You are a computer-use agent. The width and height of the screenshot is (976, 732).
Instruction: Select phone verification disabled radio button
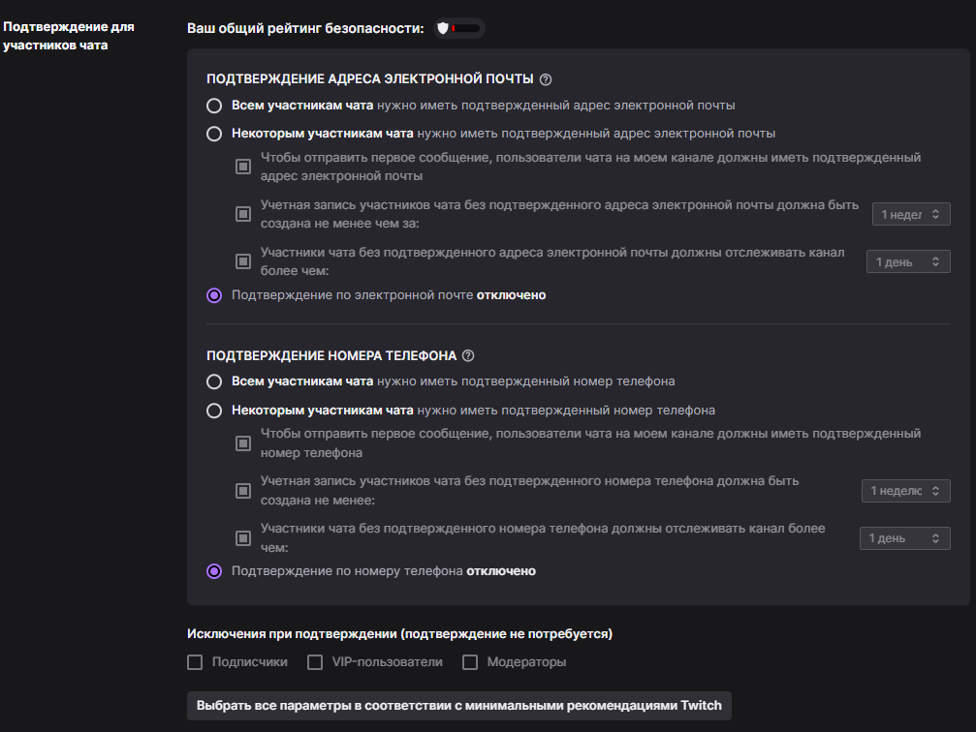tap(214, 571)
